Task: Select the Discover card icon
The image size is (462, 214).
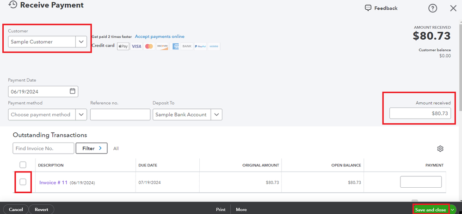Action: point(162,46)
